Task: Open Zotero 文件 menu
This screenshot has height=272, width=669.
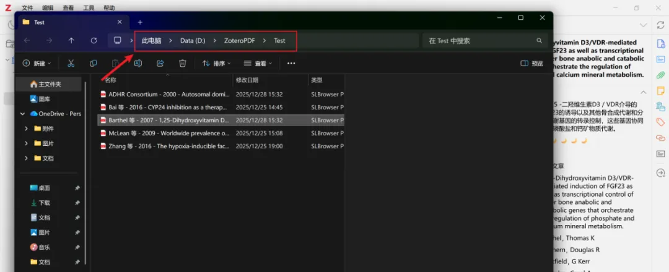Action: pos(27,7)
